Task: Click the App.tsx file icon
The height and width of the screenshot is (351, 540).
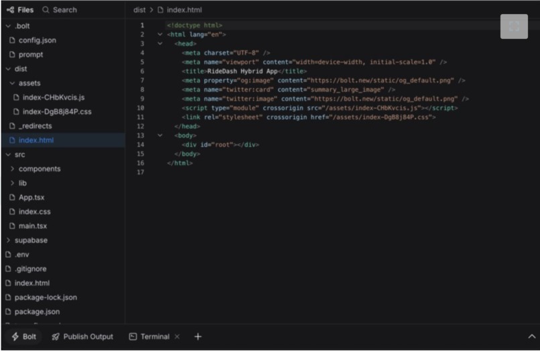Action: pos(12,198)
